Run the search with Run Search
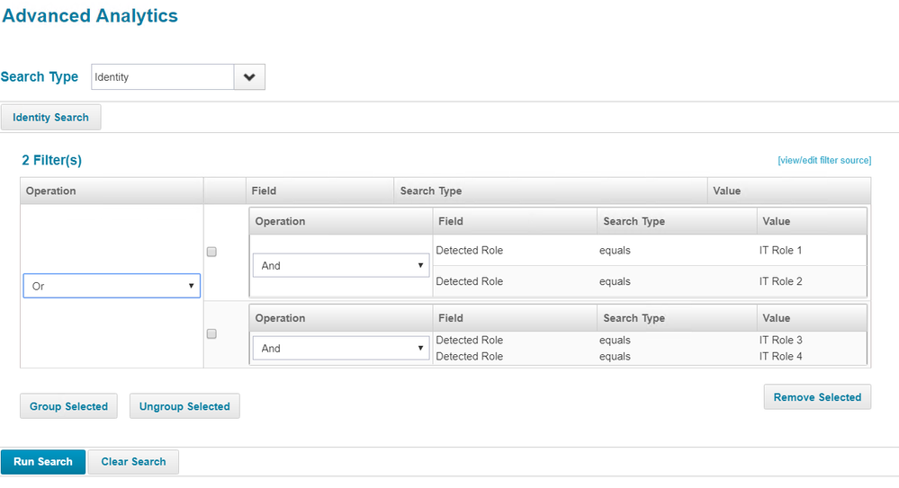Viewport: 899px width, 488px height. tap(43, 462)
